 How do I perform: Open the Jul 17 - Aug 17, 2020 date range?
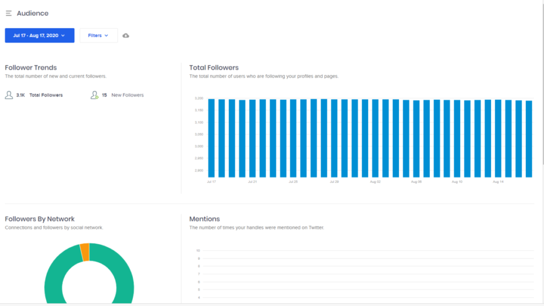pos(39,36)
